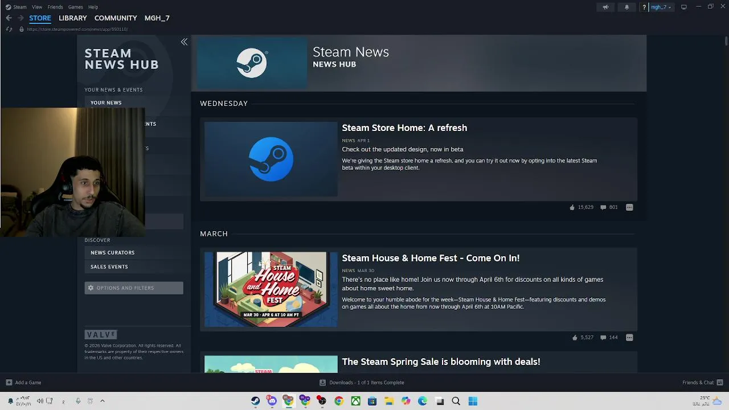Expand the mgh_7 account dropdown

[661, 7]
